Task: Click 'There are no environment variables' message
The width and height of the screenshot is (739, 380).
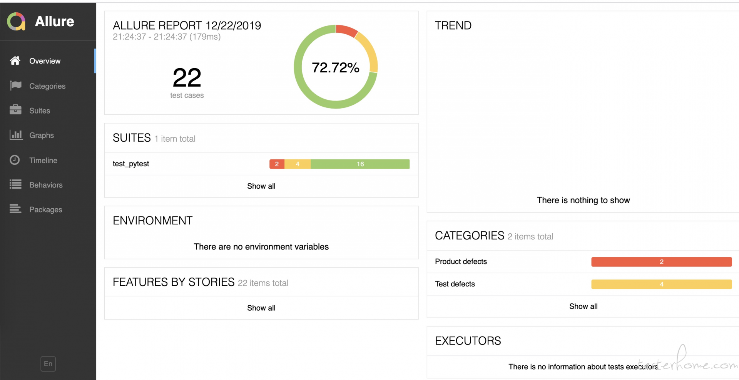Action: point(261,247)
